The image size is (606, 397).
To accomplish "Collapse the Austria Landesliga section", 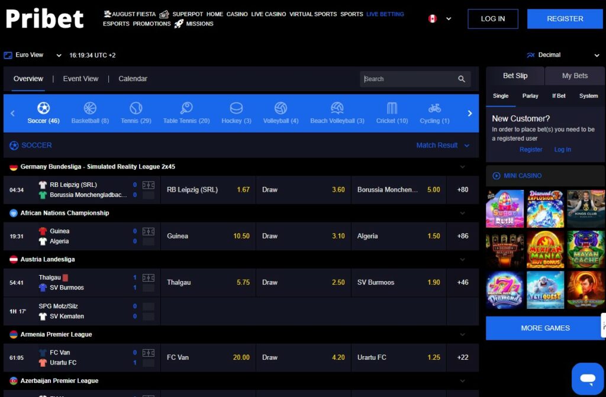I will 462,260.
